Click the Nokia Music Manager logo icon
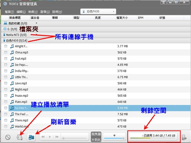Viewport: 191px width, 143px height. coord(5,4)
